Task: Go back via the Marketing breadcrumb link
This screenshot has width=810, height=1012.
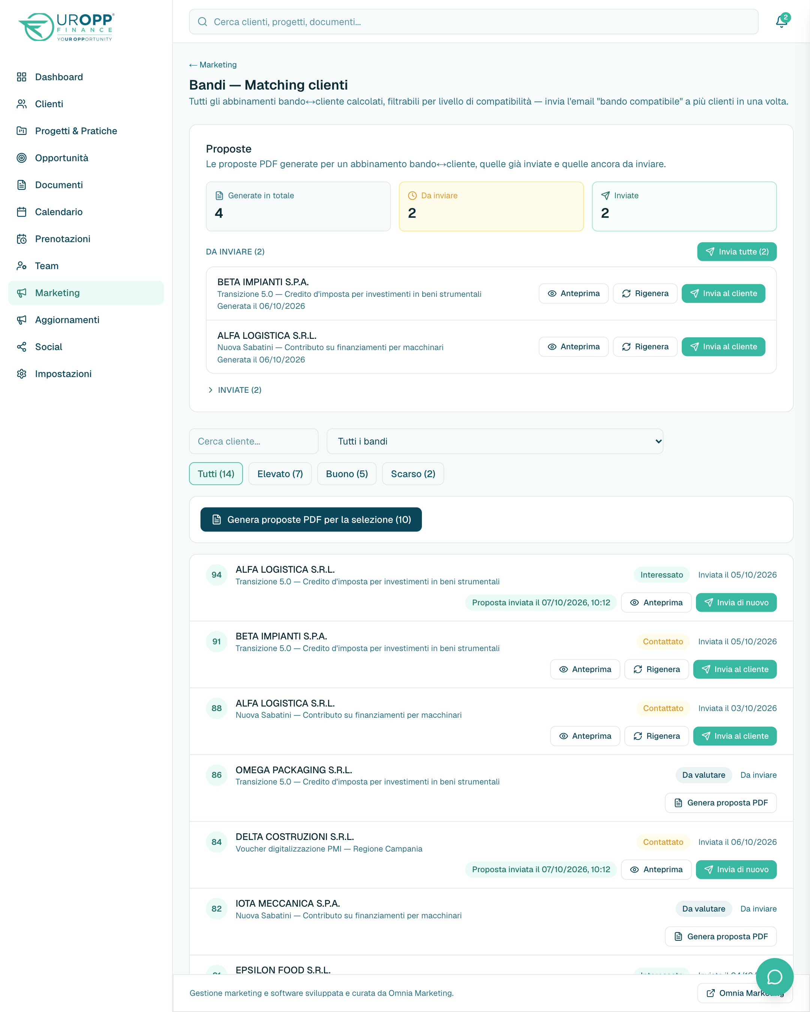Action: pyautogui.click(x=213, y=65)
